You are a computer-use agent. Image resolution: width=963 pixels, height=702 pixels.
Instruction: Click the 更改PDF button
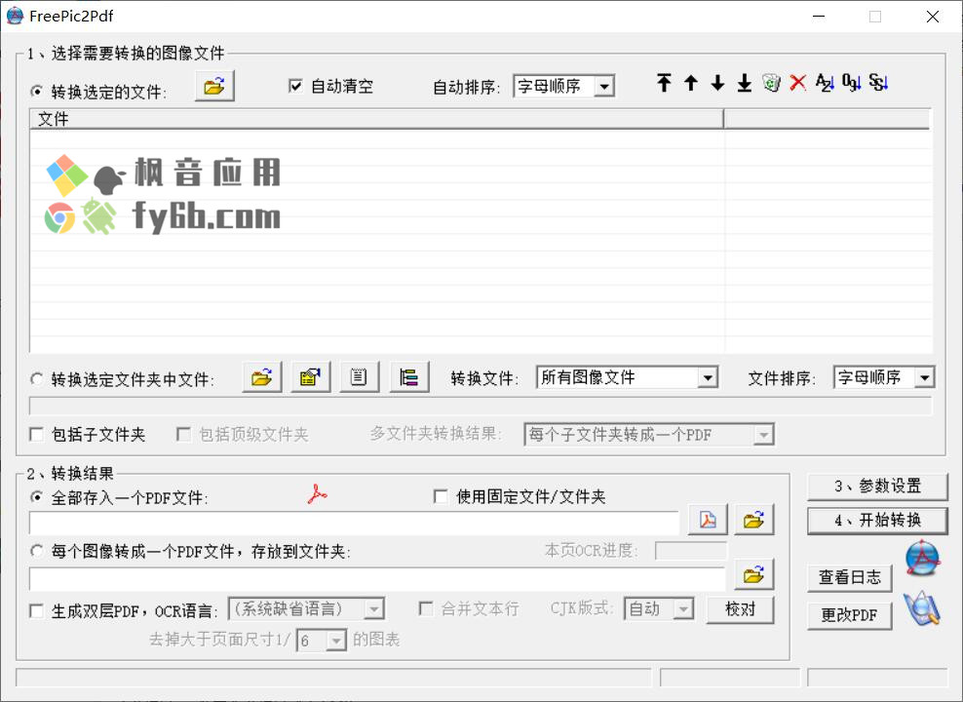(849, 615)
